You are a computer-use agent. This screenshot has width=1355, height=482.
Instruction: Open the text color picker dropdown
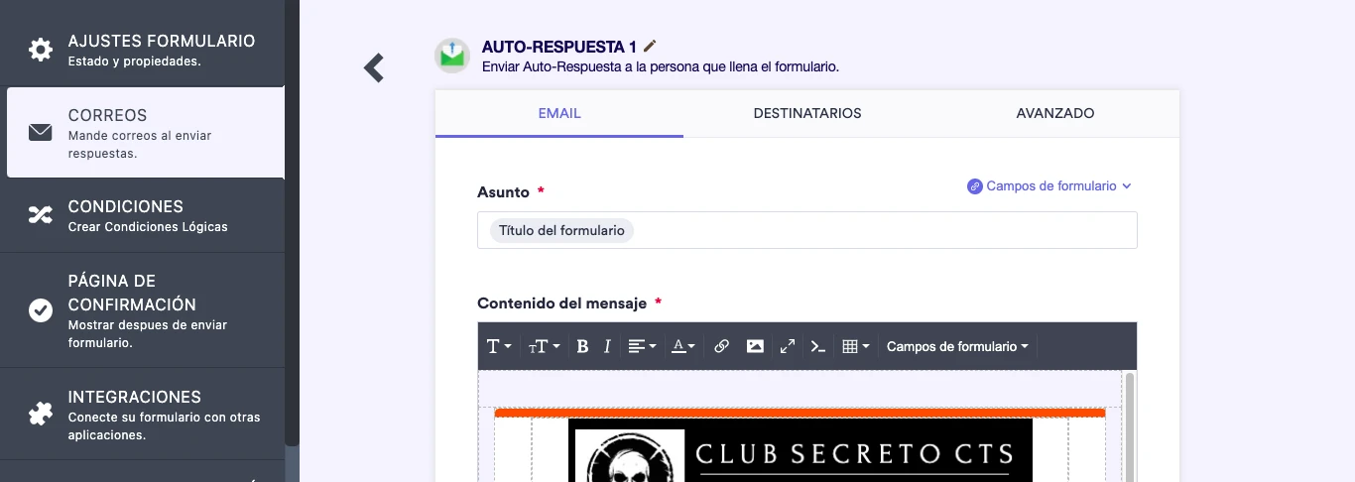click(x=683, y=346)
